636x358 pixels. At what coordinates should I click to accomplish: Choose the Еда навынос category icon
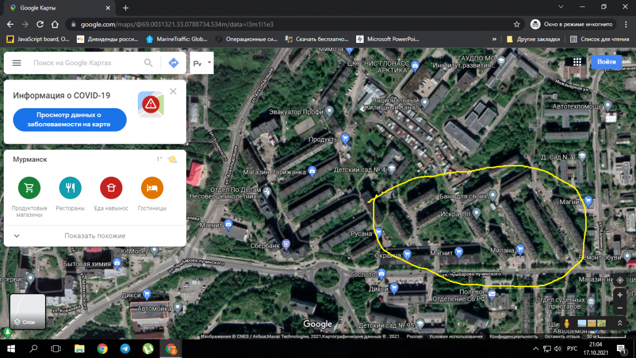pyautogui.click(x=111, y=188)
